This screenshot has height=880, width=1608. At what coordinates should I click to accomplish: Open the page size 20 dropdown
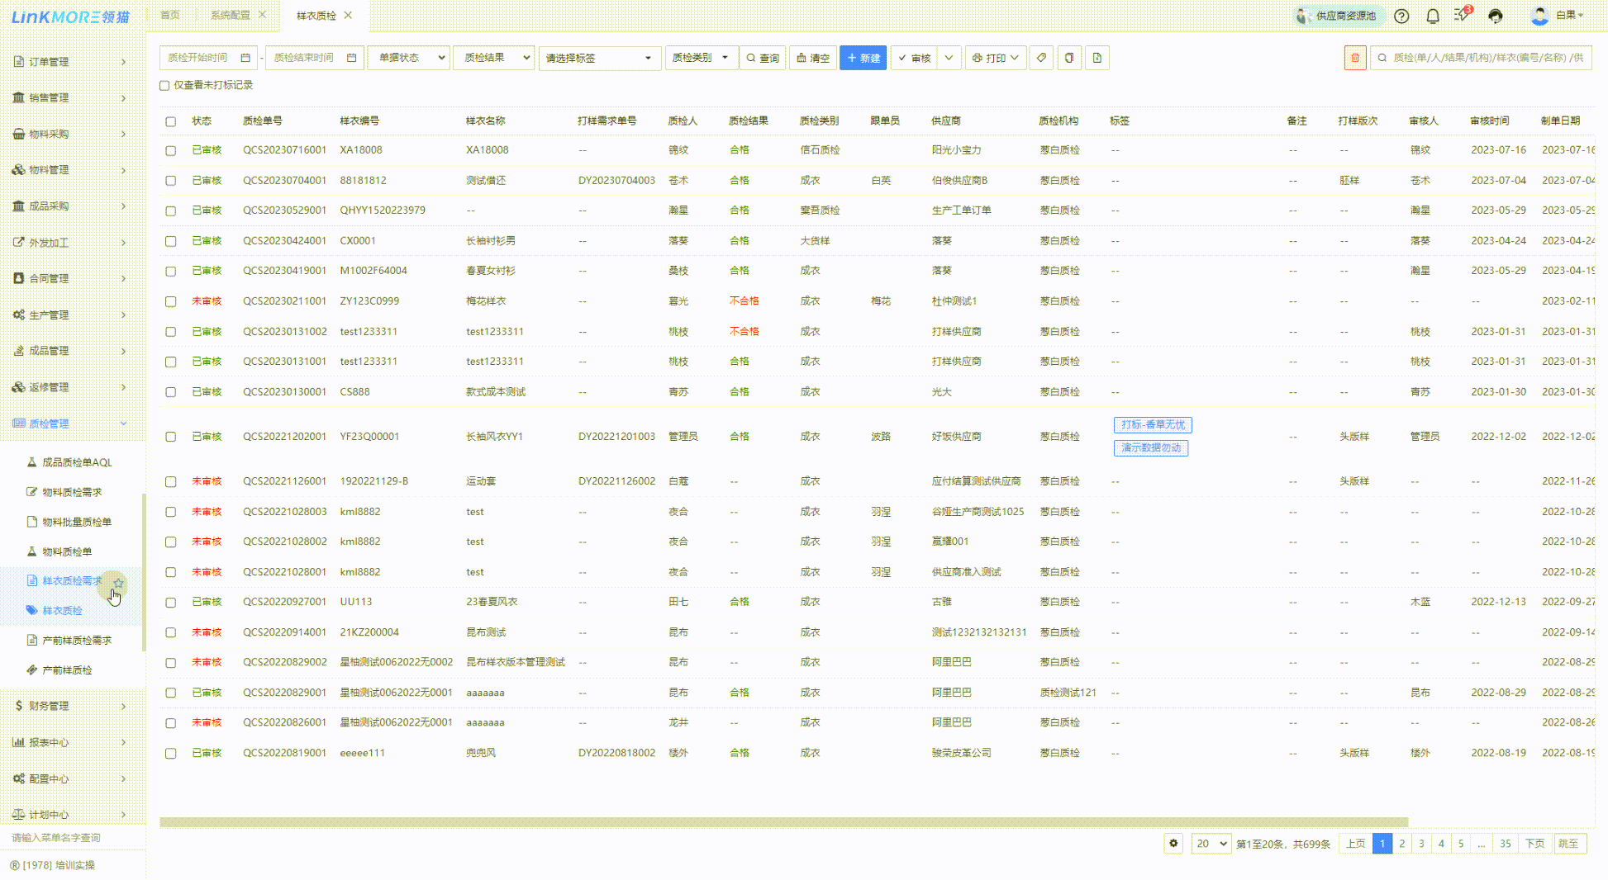pos(1211,844)
